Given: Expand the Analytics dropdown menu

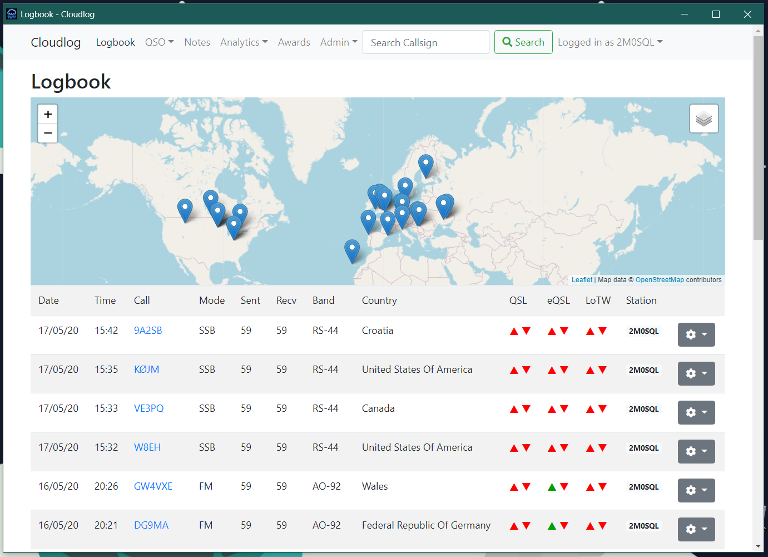Looking at the screenshot, I should [244, 42].
